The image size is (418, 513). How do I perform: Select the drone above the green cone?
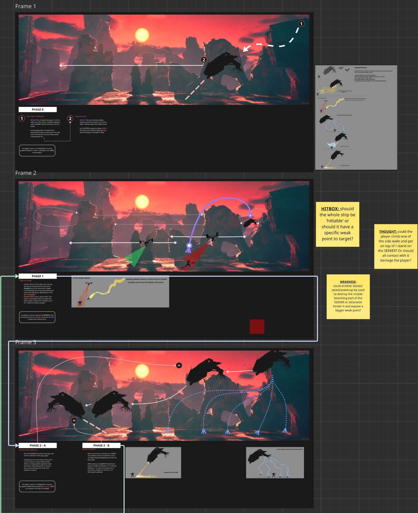[x=146, y=242]
